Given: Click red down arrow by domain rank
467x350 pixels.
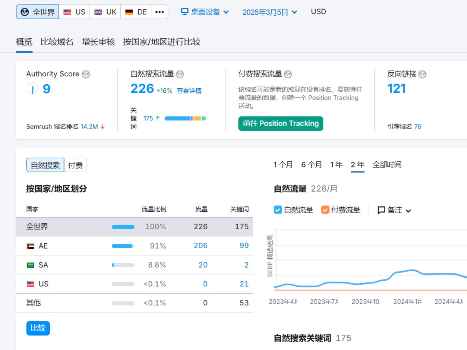Looking at the screenshot, I should 103,127.
